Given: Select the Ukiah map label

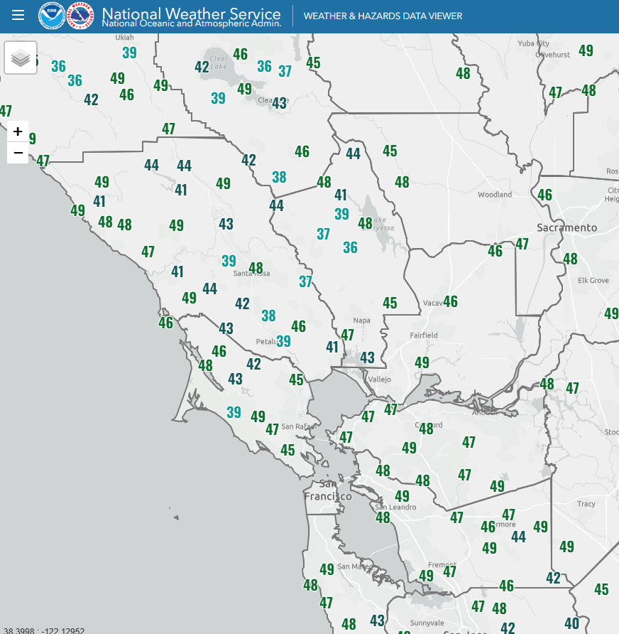Looking at the screenshot, I should [x=124, y=37].
